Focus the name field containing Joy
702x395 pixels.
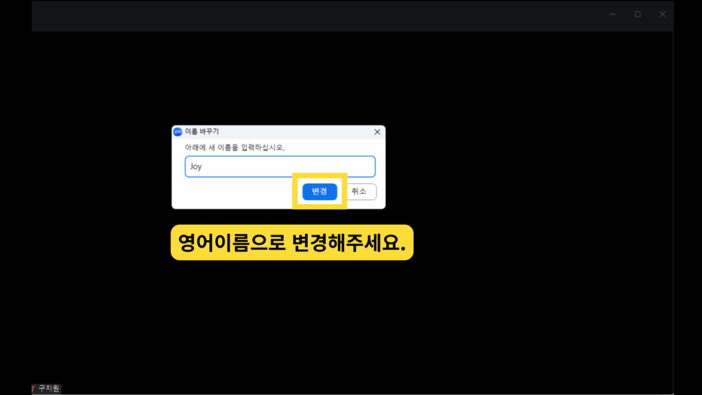[280, 167]
